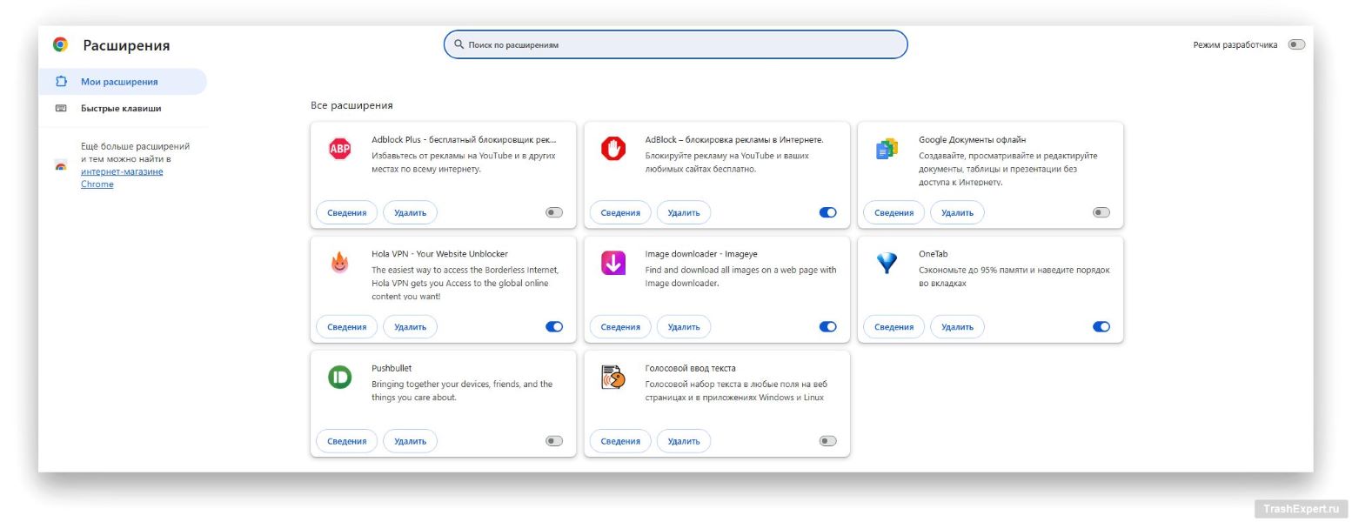This screenshot has height=522, width=1352.
Task: Click the Imageye image downloader icon
Action: tap(613, 263)
